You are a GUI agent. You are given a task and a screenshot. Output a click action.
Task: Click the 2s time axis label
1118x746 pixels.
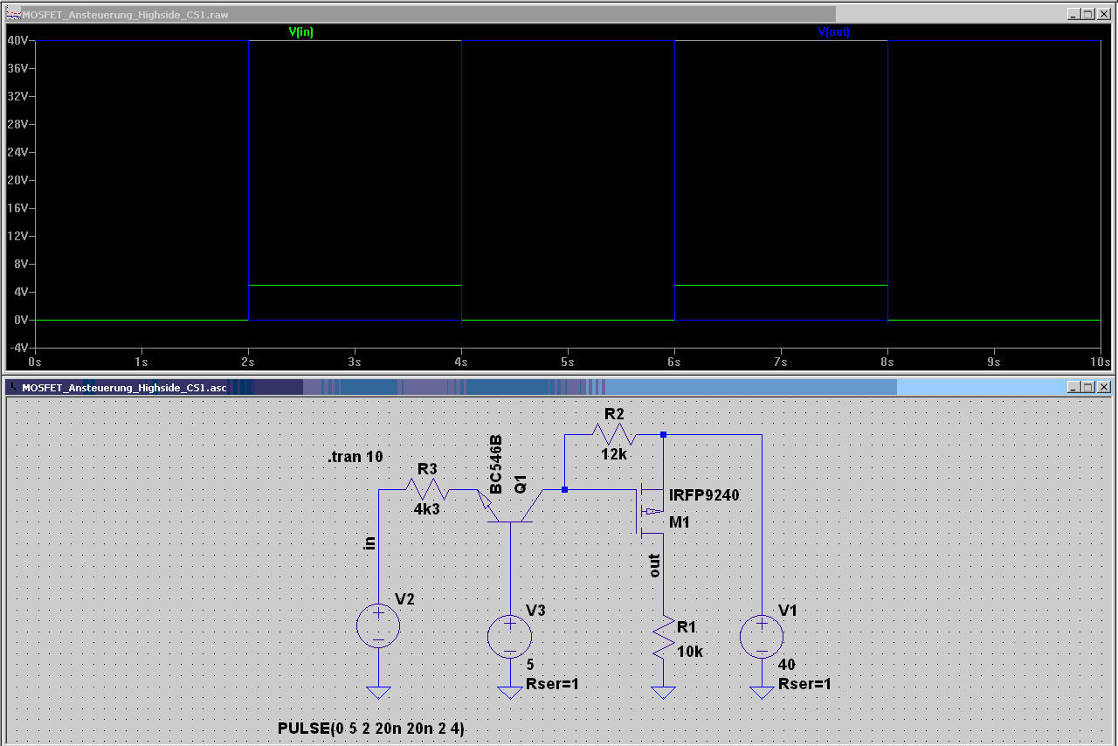coord(248,361)
